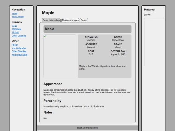Click the she/her pronouns value
This screenshot has height=131, width=175.
point(91,40)
